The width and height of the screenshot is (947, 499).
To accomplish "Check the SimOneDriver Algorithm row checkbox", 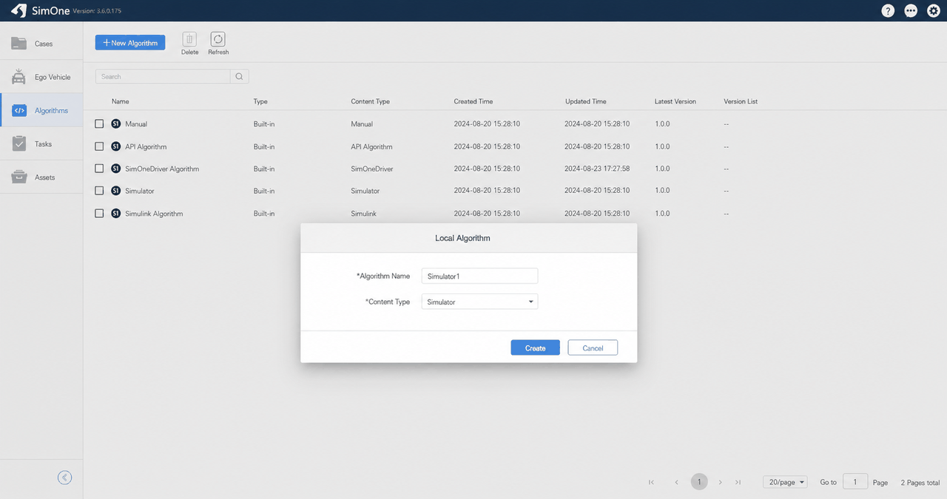I will point(99,169).
